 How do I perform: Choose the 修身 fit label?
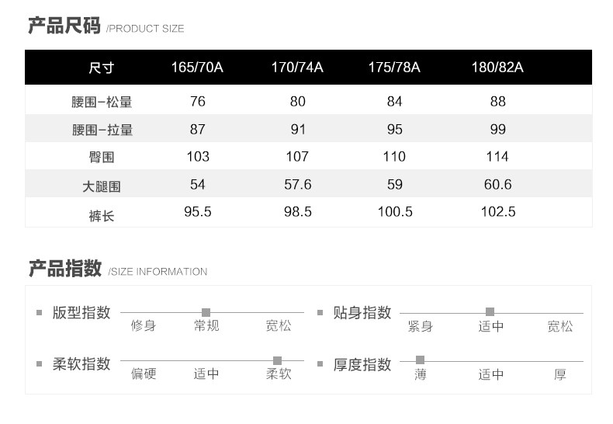(144, 326)
